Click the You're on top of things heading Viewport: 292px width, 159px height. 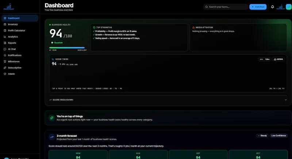point(70,117)
